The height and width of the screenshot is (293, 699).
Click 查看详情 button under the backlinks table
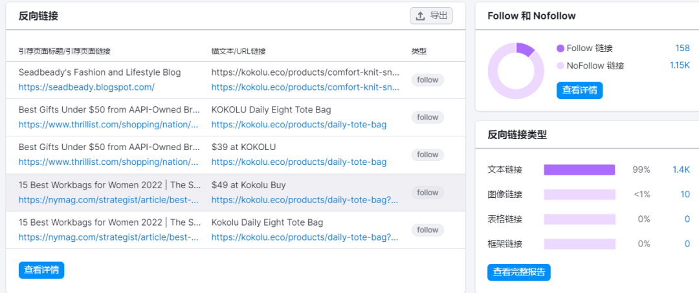41,270
